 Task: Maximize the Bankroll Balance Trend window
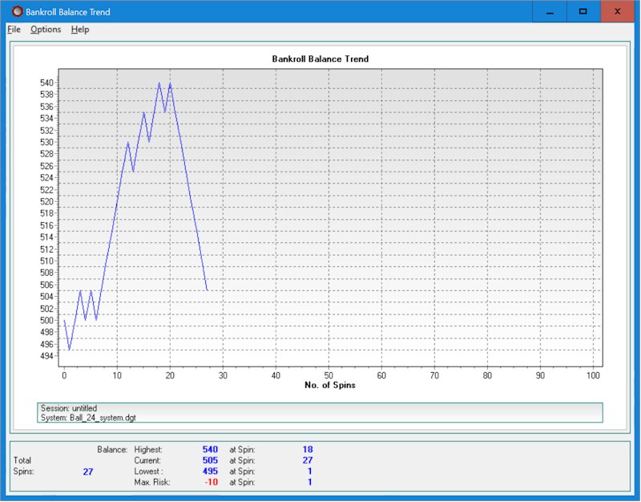pos(583,11)
